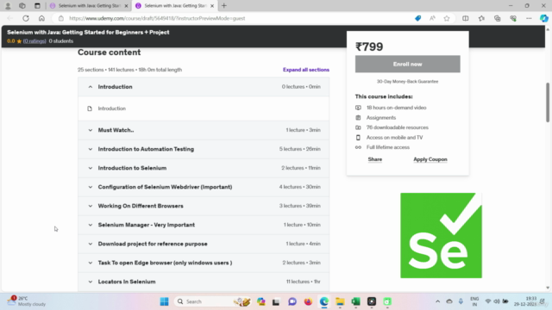Click the page vertical scrollbar thumb
This screenshot has width=552, height=310.
548,102
